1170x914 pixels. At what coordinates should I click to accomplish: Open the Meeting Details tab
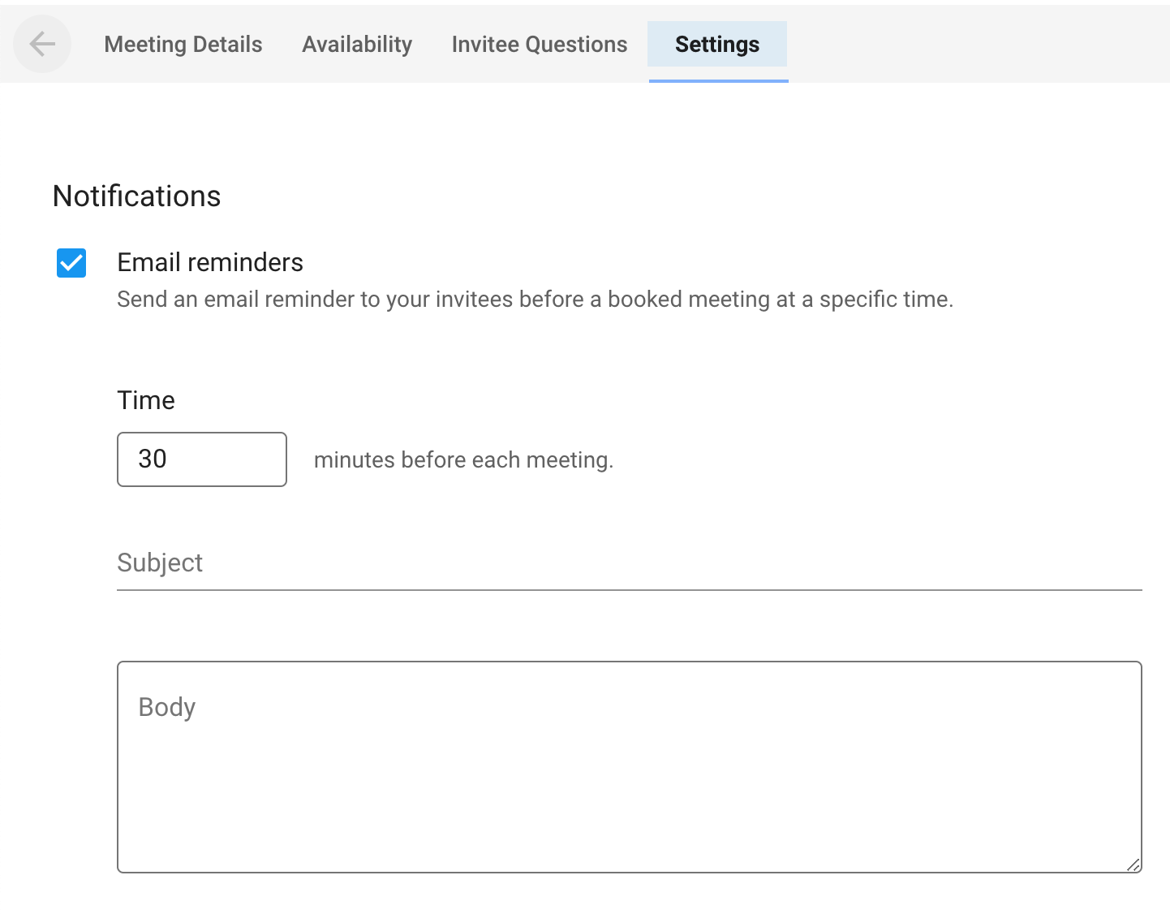(183, 44)
